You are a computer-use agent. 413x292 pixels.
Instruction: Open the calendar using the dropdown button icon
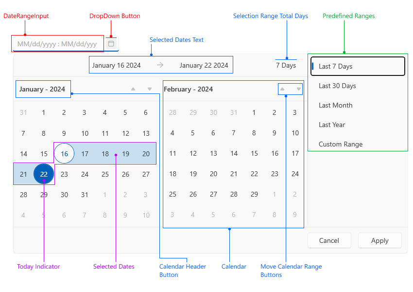point(111,43)
